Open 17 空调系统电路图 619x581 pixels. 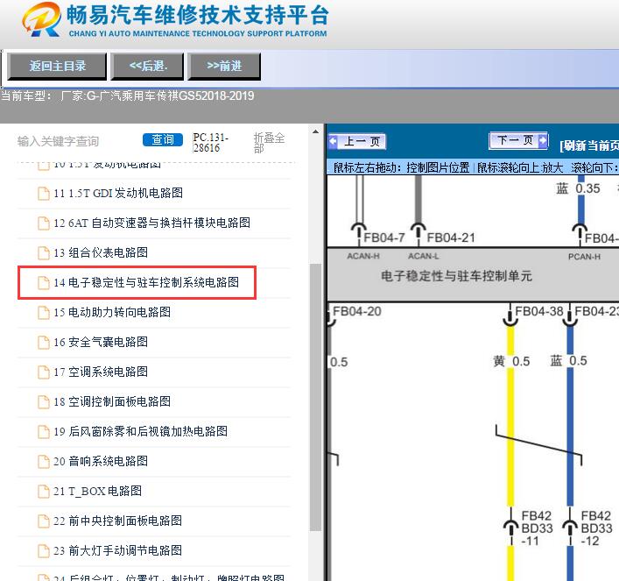tap(101, 372)
